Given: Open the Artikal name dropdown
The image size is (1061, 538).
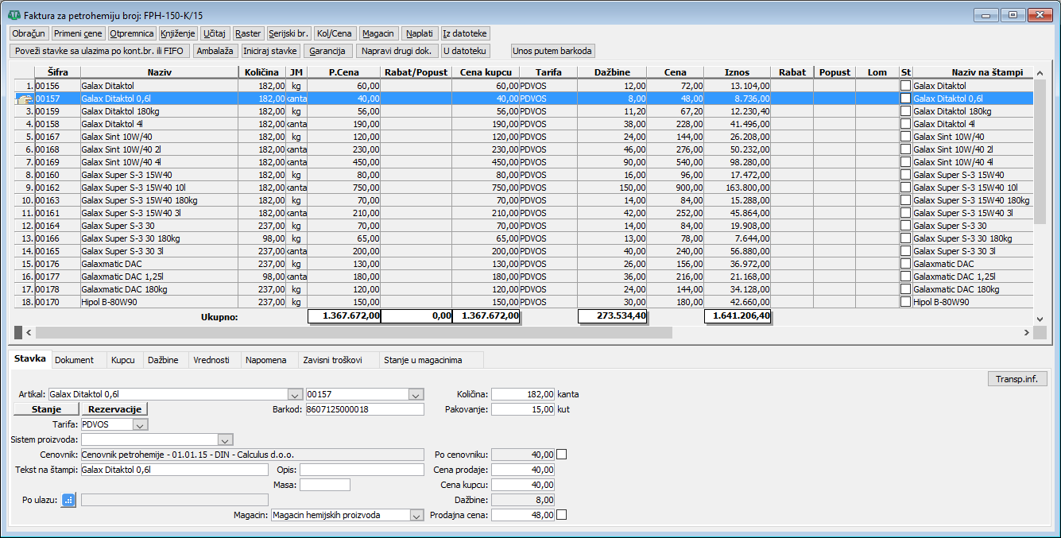Looking at the screenshot, I should pyautogui.click(x=296, y=394).
